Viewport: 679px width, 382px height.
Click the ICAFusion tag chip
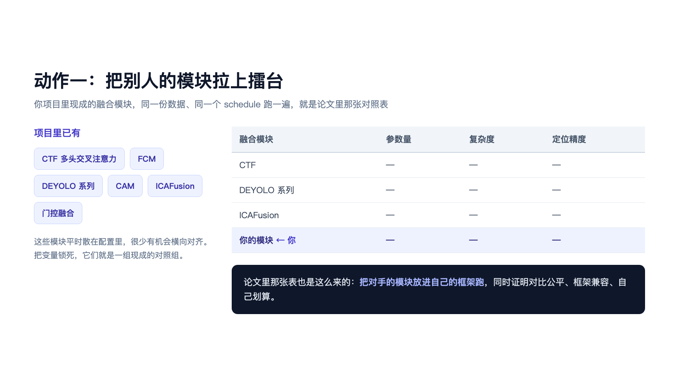point(175,186)
